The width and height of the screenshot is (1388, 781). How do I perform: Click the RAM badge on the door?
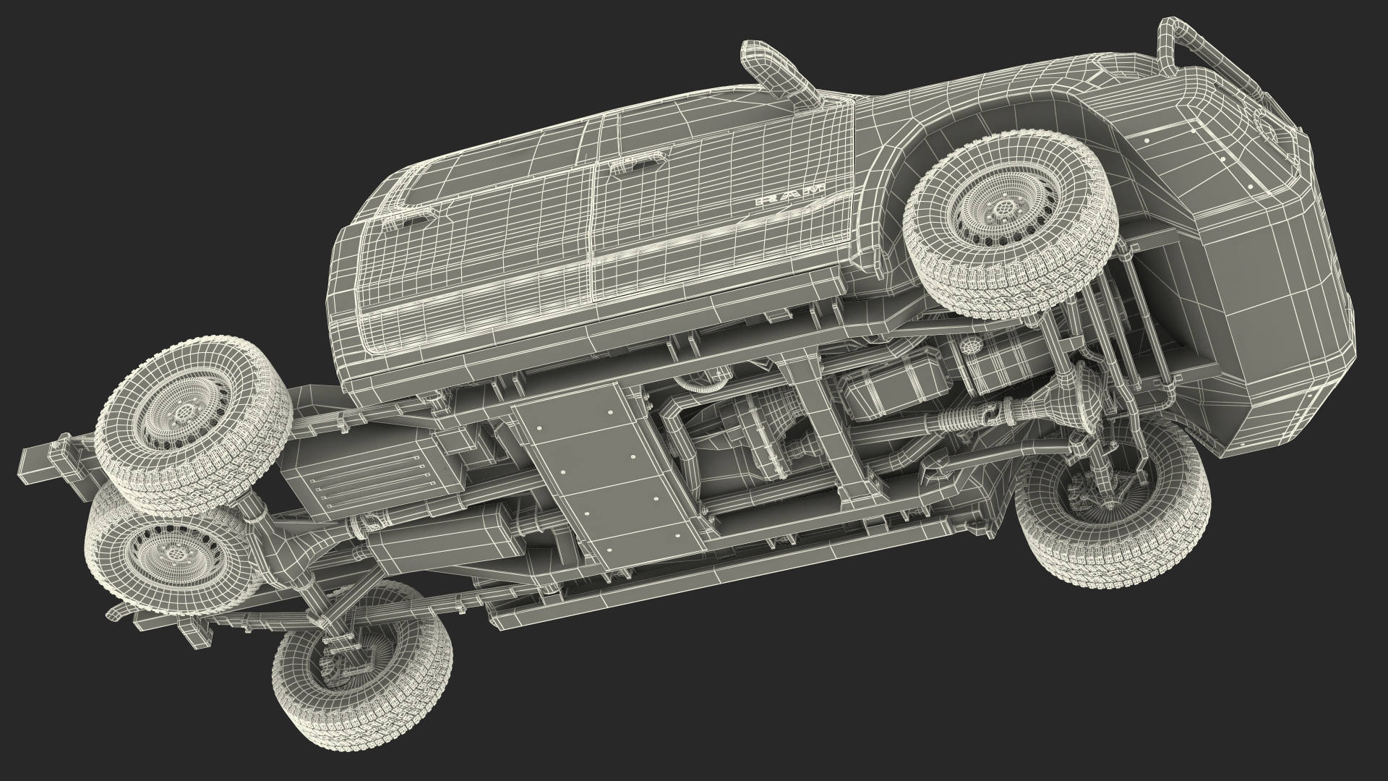789,194
